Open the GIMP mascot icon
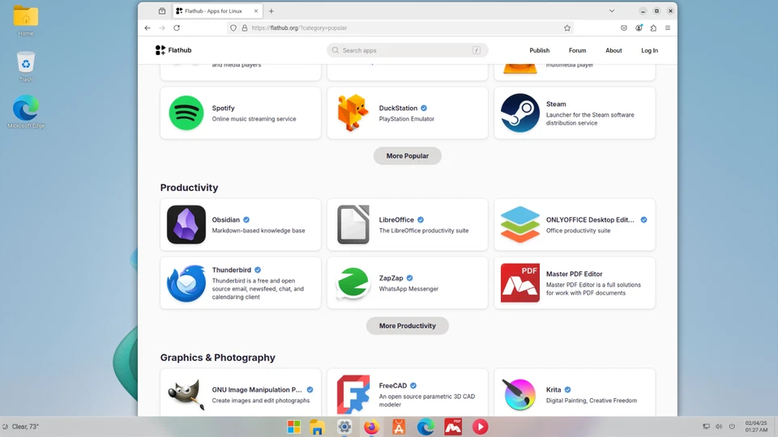 [x=186, y=394]
